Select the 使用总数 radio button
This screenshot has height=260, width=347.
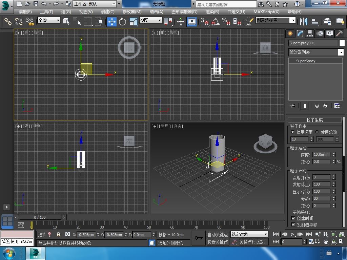[x=317, y=132]
